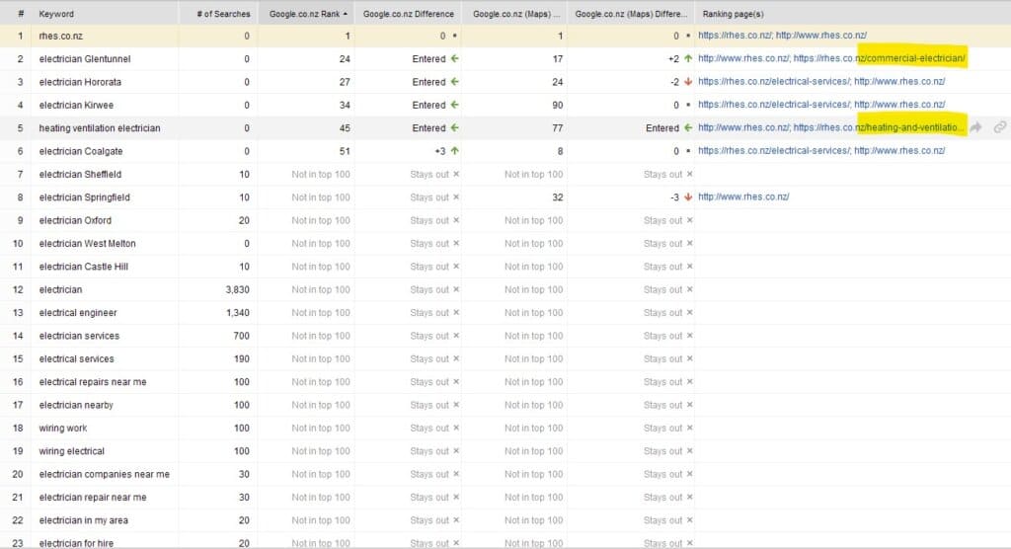Click the Google.co.nz (Maps) Difference column header

631,14
